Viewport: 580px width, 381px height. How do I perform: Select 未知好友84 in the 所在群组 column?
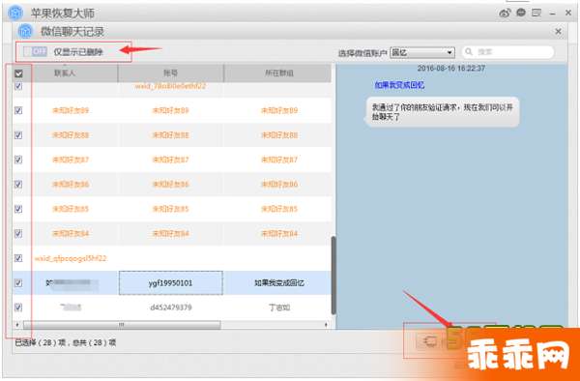point(279,233)
